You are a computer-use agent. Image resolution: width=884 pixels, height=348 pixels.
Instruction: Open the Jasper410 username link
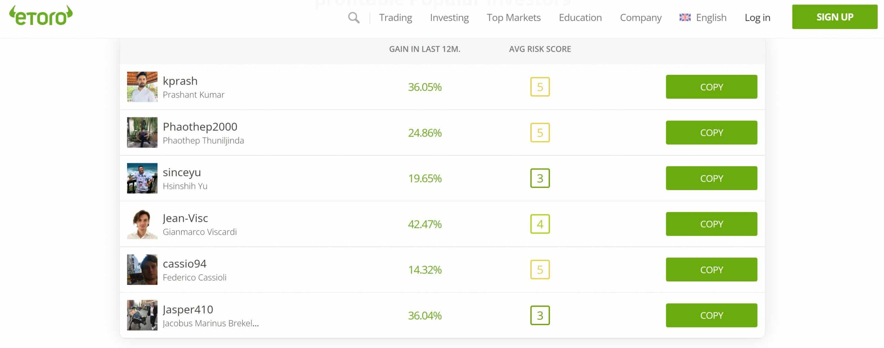coord(188,309)
